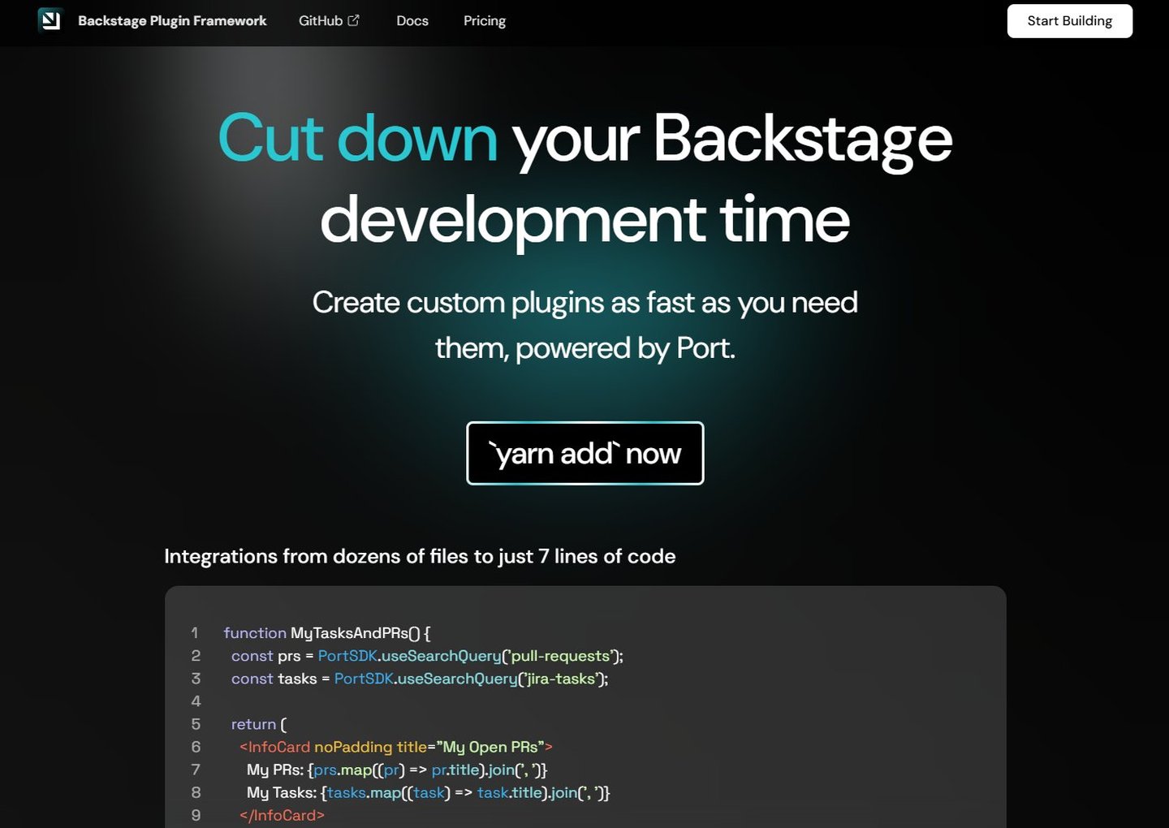This screenshot has width=1169, height=828.
Task: Click the 'return (' code line
Action: pos(259,724)
